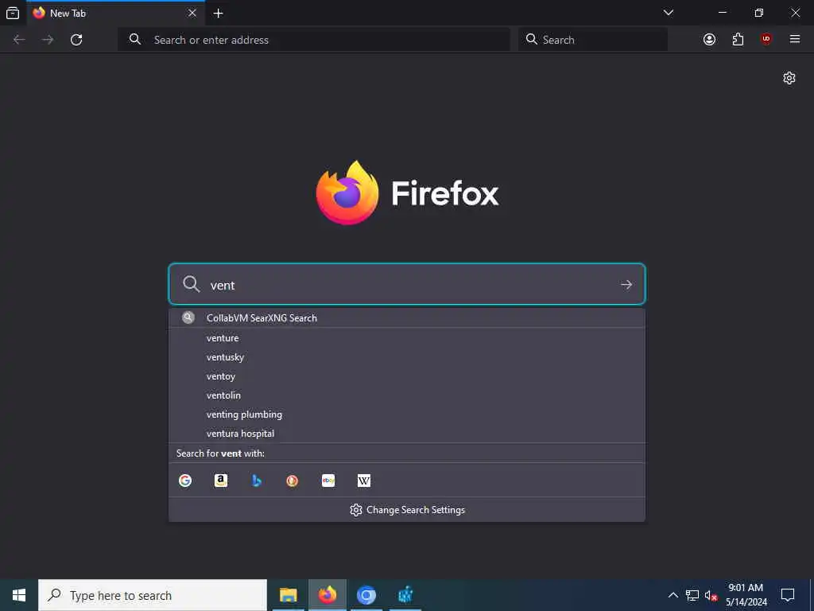
Task: Open the Windows notification center
Action: tap(788, 595)
